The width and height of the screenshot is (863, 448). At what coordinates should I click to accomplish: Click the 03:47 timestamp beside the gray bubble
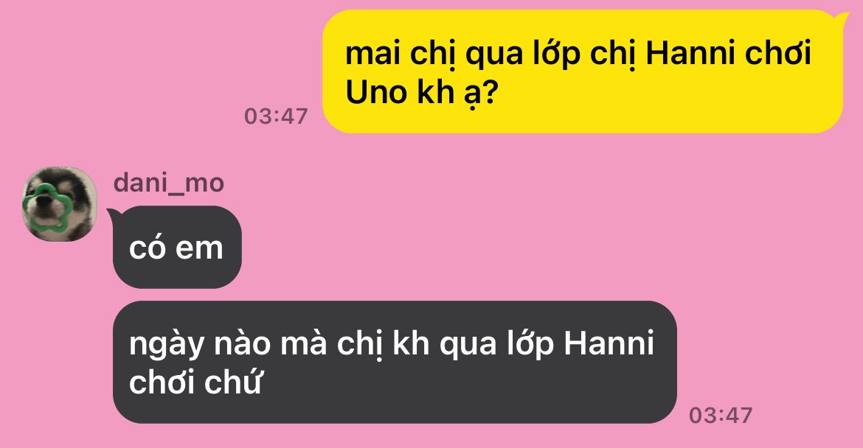pos(721,415)
